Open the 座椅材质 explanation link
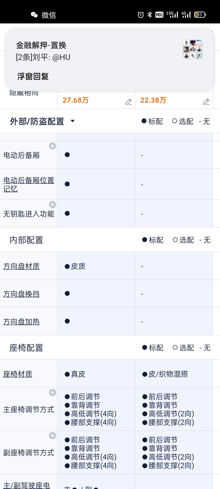This screenshot has height=489, width=220. (x=18, y=374)
